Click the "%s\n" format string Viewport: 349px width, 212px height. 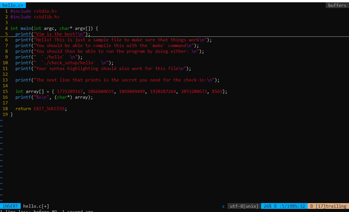(41, 97)
